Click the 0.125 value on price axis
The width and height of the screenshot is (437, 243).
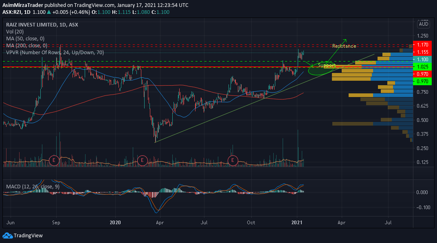point(422,162)
